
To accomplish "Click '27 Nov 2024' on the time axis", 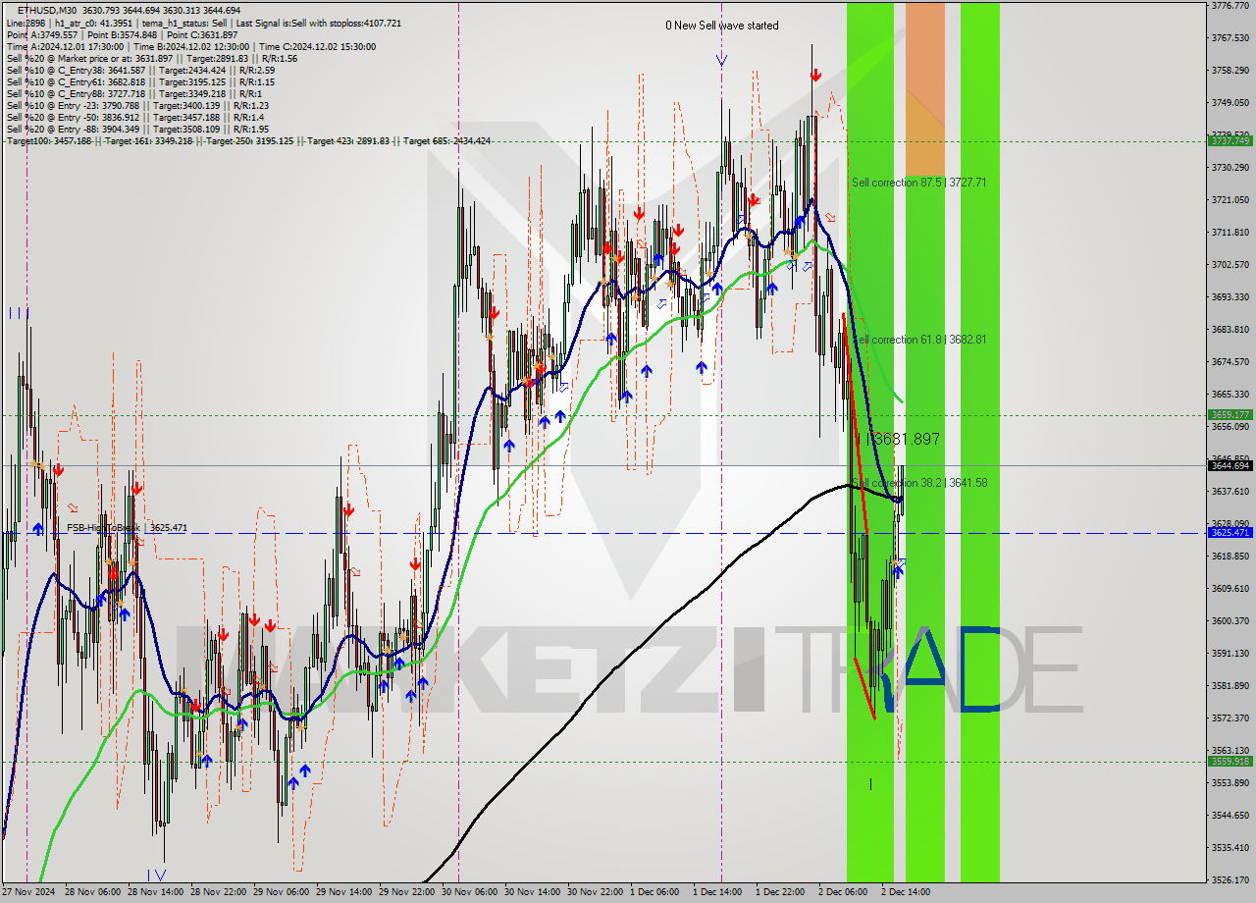I will pos(28,892).
